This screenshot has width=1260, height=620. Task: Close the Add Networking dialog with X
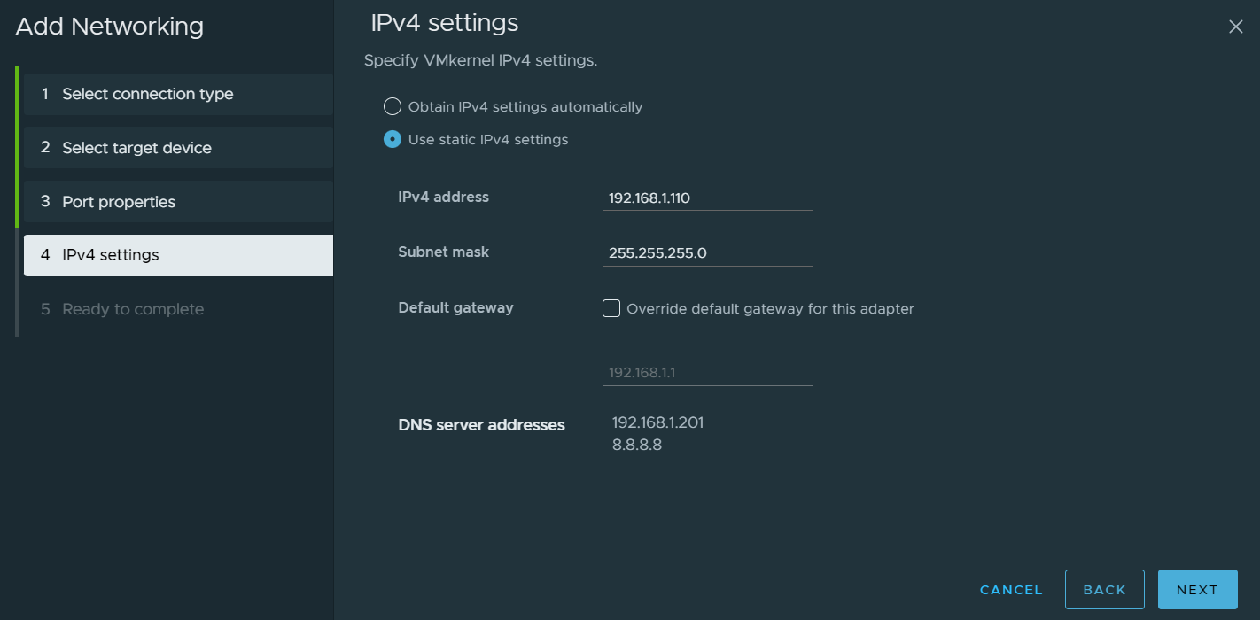coord(1235,27)
